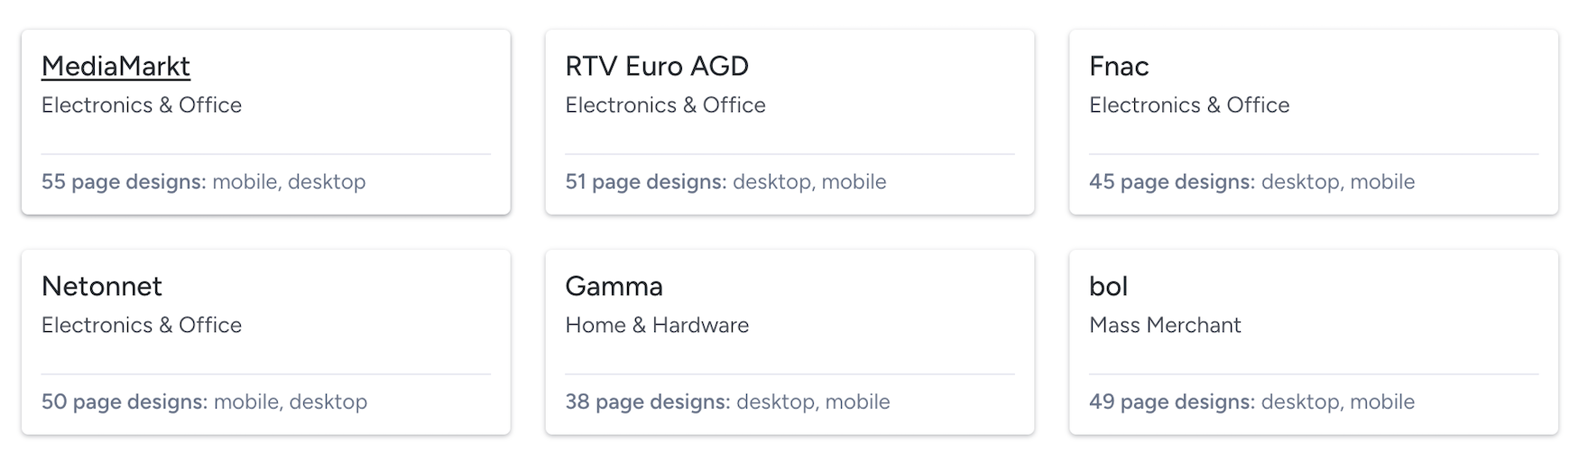Click 'desktop, mobile' text in Gamma card
The image size is (1588, 469).
pos(813,401)
